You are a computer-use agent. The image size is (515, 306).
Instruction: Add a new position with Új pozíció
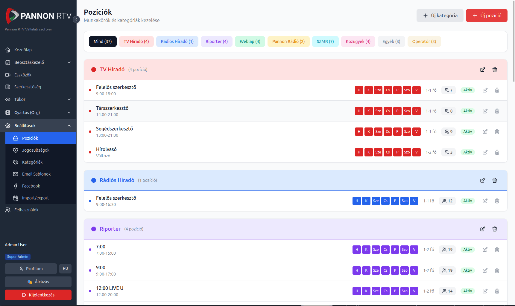point(487,16)
